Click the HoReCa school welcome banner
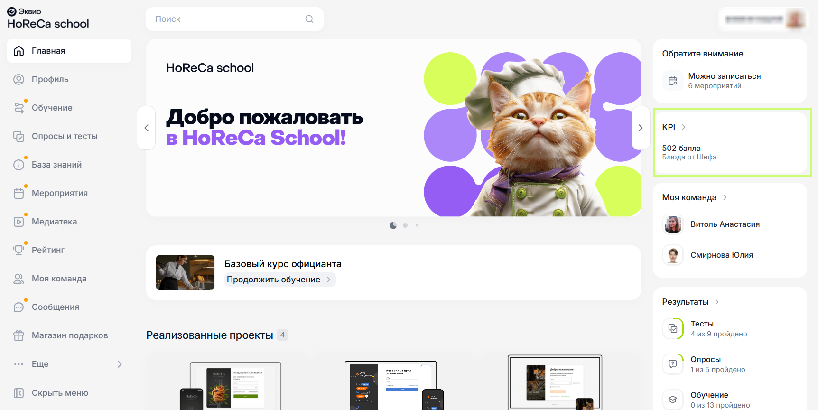 (x=393, y=128)
